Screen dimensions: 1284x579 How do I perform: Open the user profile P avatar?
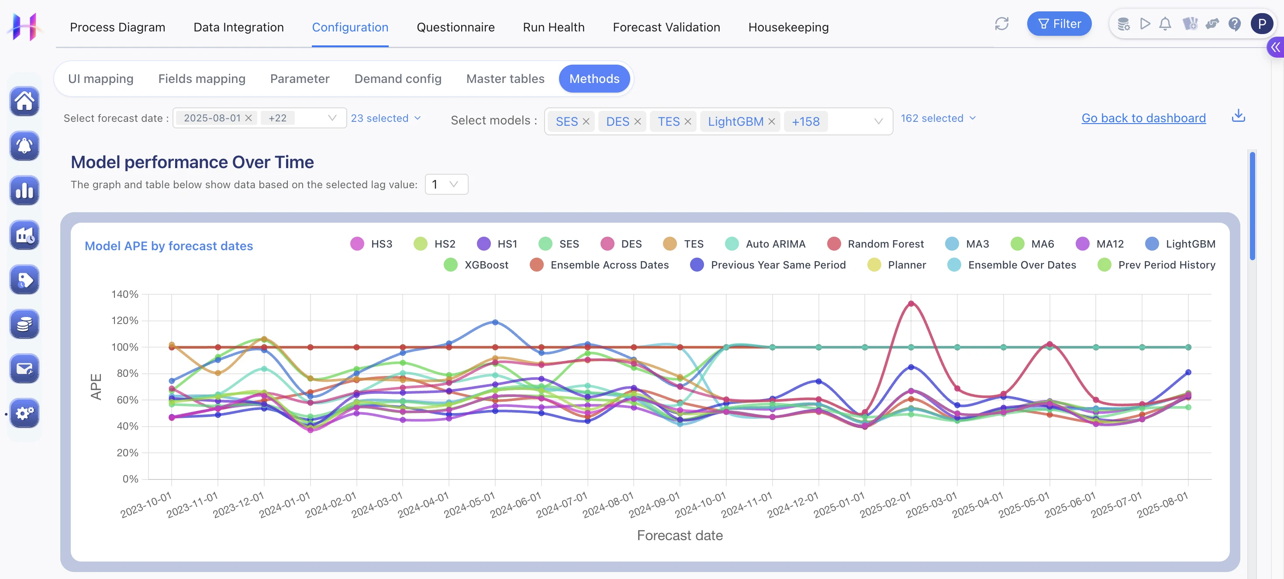coord(1262,24)
